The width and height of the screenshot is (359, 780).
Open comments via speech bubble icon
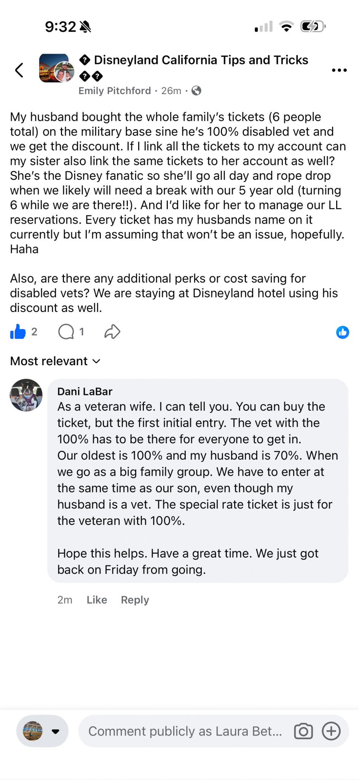pos(66,332)
